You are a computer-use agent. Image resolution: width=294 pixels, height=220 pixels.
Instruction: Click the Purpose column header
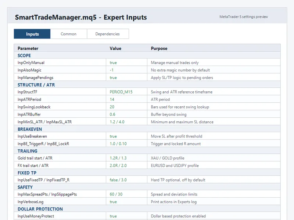pos(159,48)
